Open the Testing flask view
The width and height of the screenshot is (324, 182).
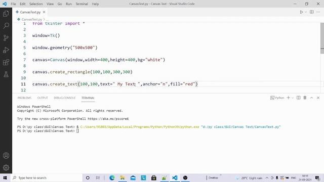tap(6, 74)
